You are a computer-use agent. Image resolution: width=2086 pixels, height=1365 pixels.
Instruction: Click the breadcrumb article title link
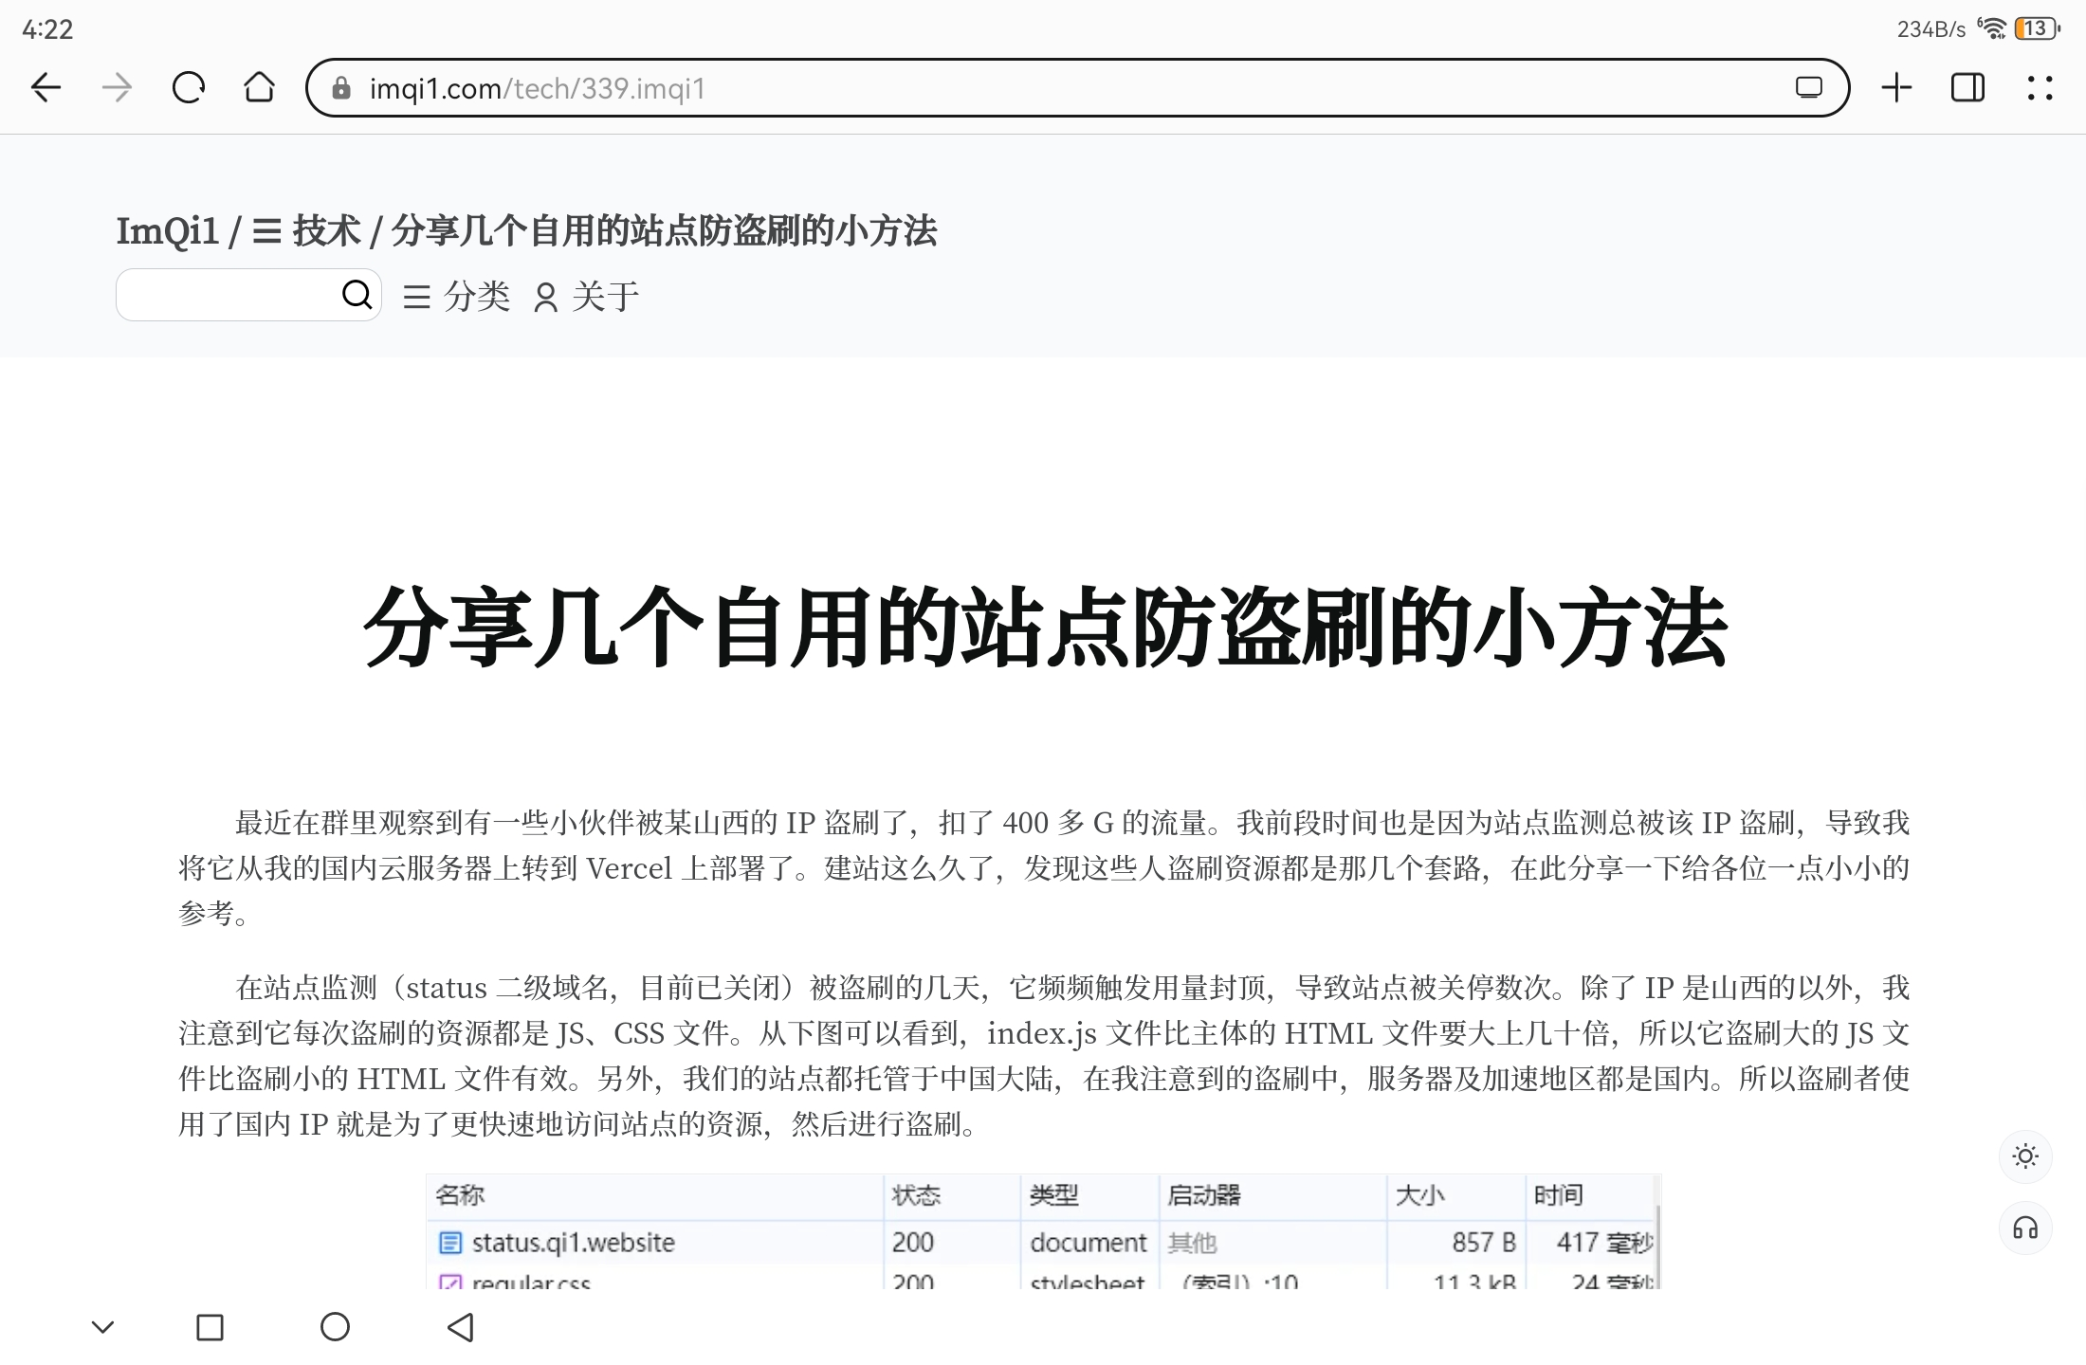tap(664, 230)
